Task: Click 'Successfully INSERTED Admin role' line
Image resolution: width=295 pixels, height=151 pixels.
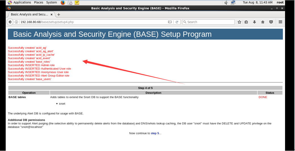Action: (31, 65)
